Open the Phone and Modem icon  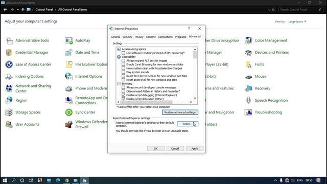point(69,88)
